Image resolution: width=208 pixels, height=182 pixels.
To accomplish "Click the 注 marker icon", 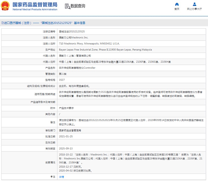I will (51, 177).
